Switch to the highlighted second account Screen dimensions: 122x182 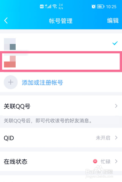(61, 62)
